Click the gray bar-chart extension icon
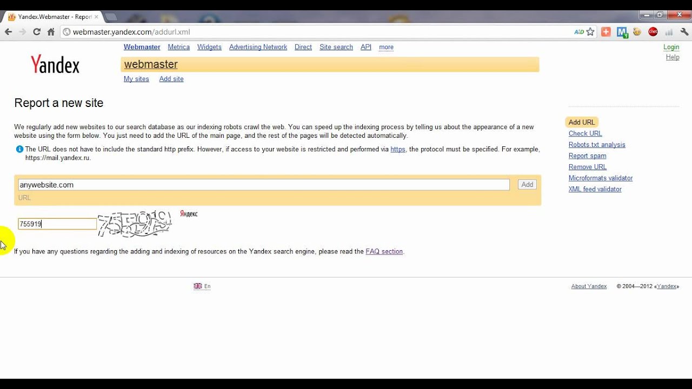Image resolution: width=692 pixels, height=389 pixels. point(669,32)
